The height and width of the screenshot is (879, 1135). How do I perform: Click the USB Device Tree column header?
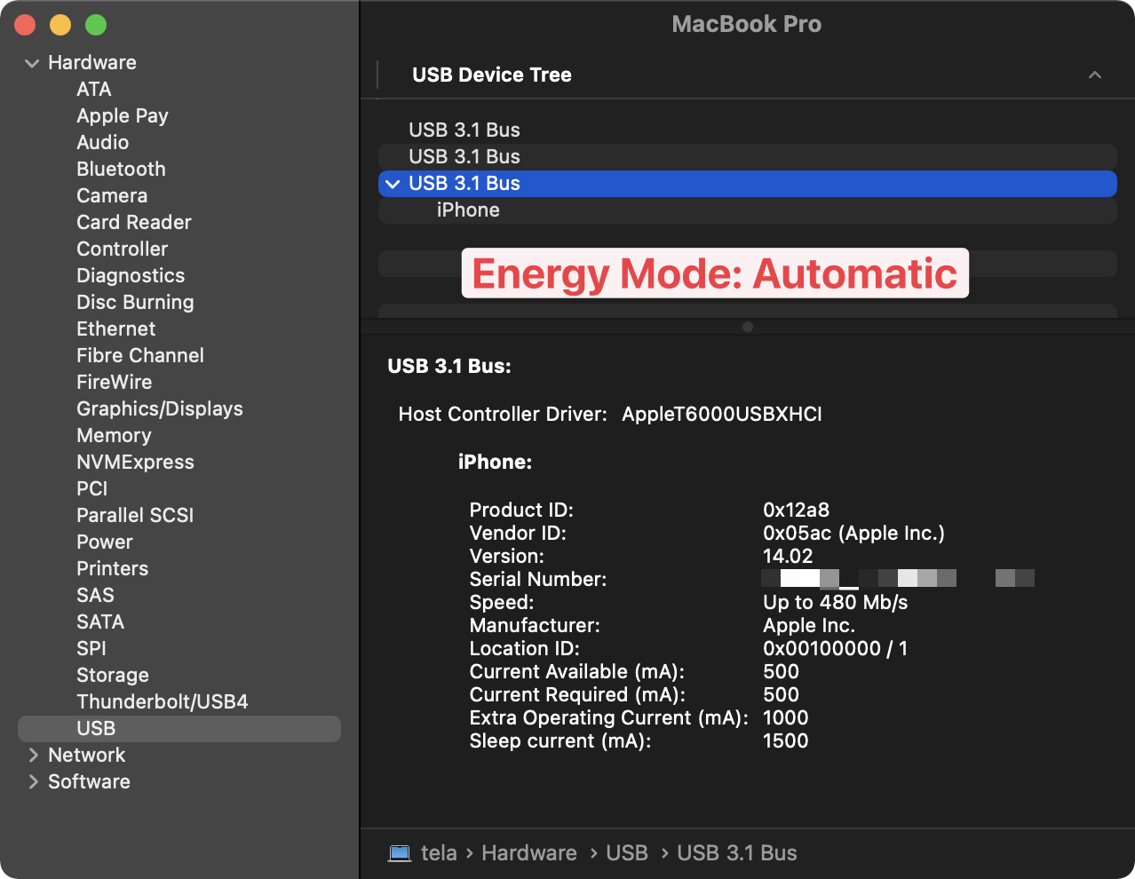492,75
